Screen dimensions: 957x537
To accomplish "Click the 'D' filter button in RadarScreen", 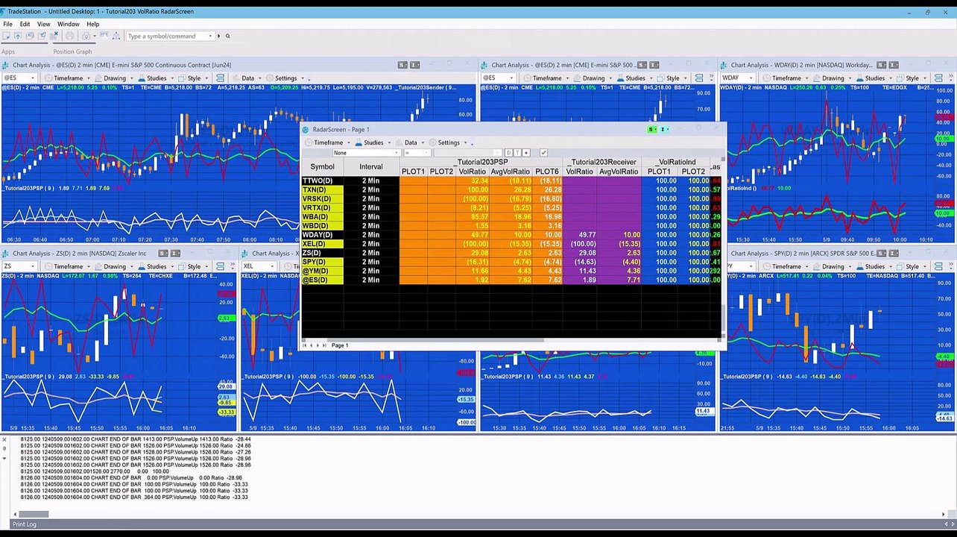I will (x=508, y=153).
